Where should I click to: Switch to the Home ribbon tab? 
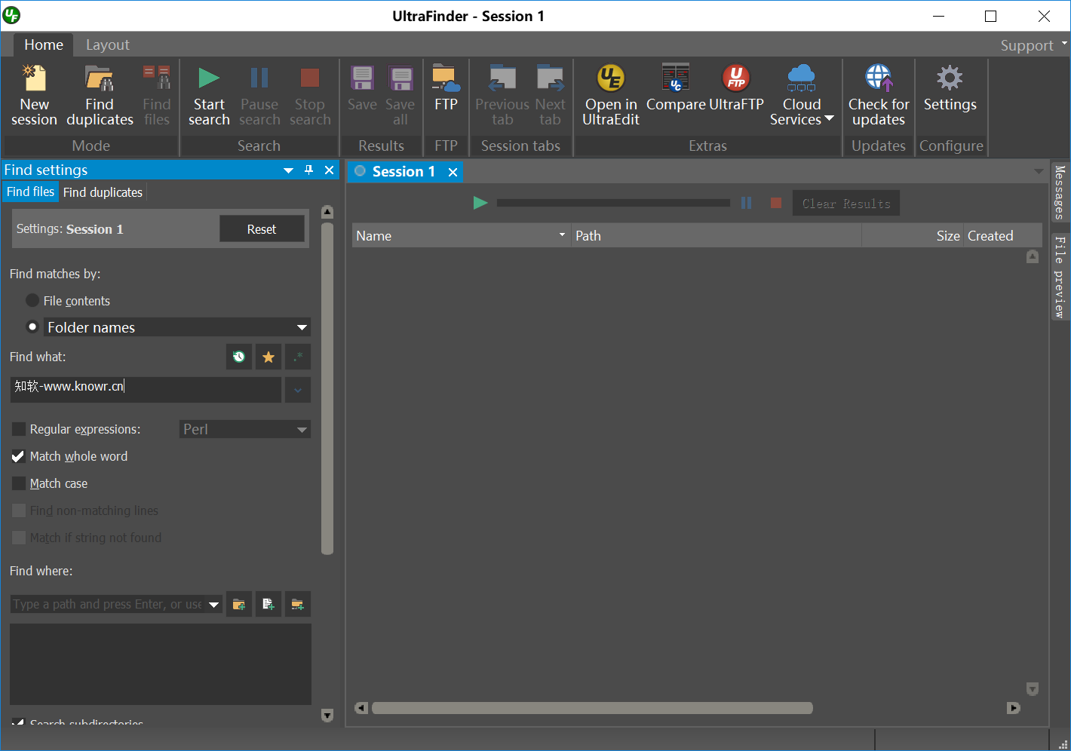44,44
